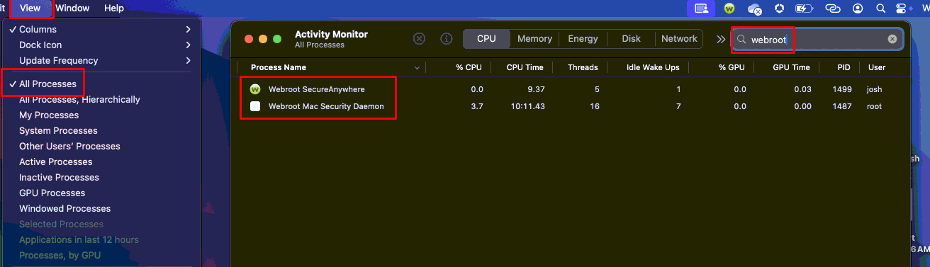Click the chain link icon in menu bar

[x=833, y=8]
